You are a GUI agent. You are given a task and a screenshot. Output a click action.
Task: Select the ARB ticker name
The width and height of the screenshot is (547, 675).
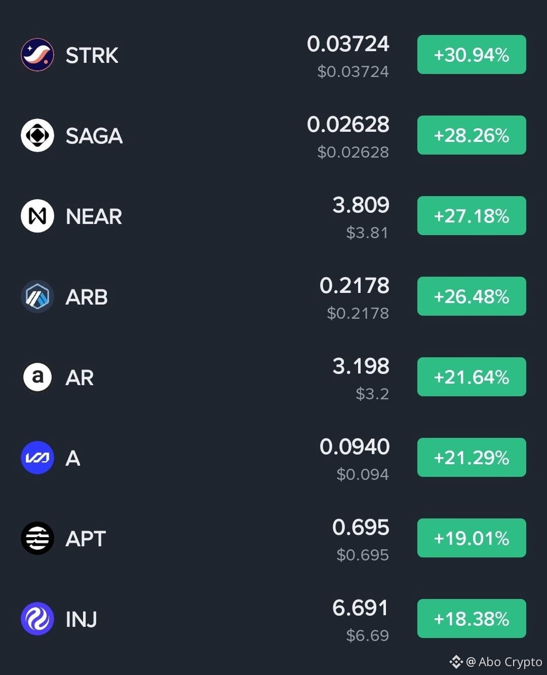coord(87,297)
